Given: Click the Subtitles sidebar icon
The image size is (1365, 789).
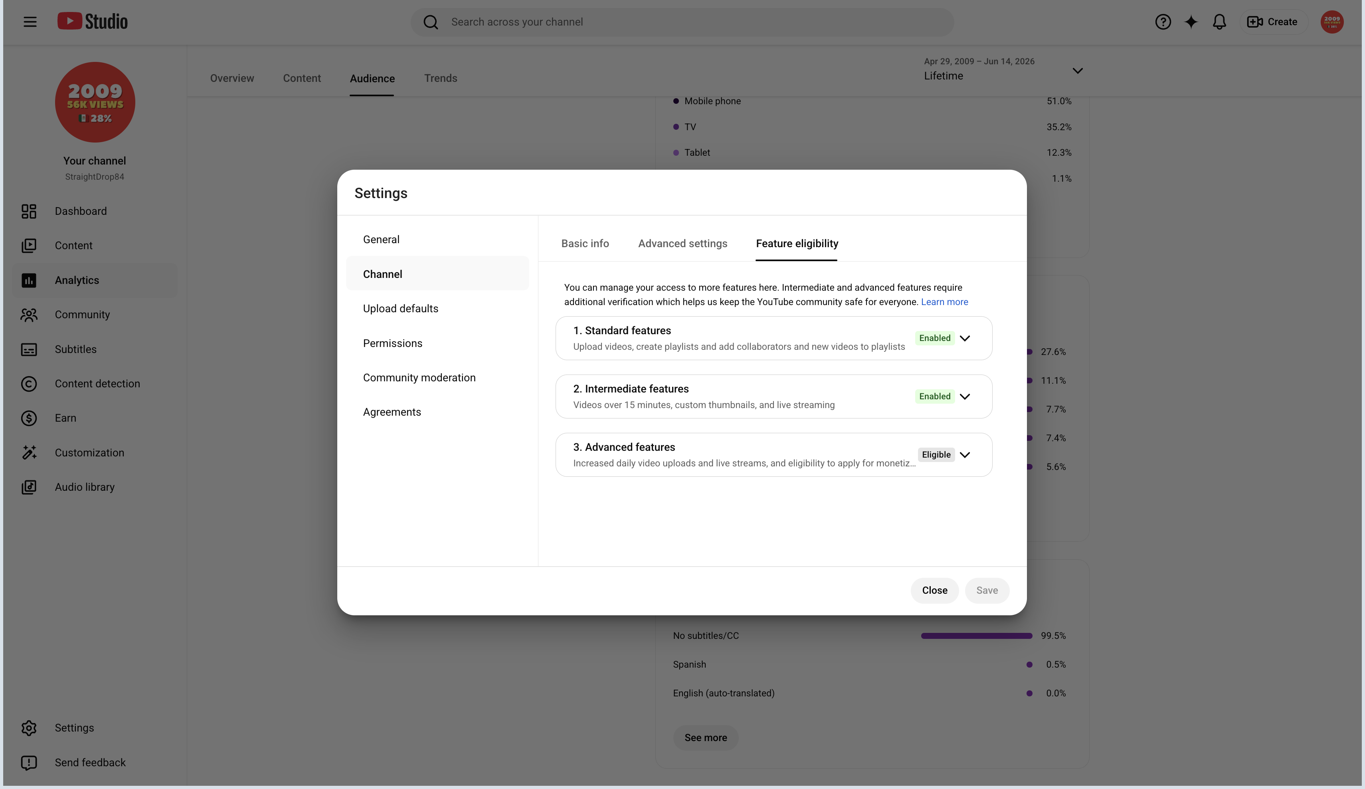Looking at the screenshot, I should point(29,349).
